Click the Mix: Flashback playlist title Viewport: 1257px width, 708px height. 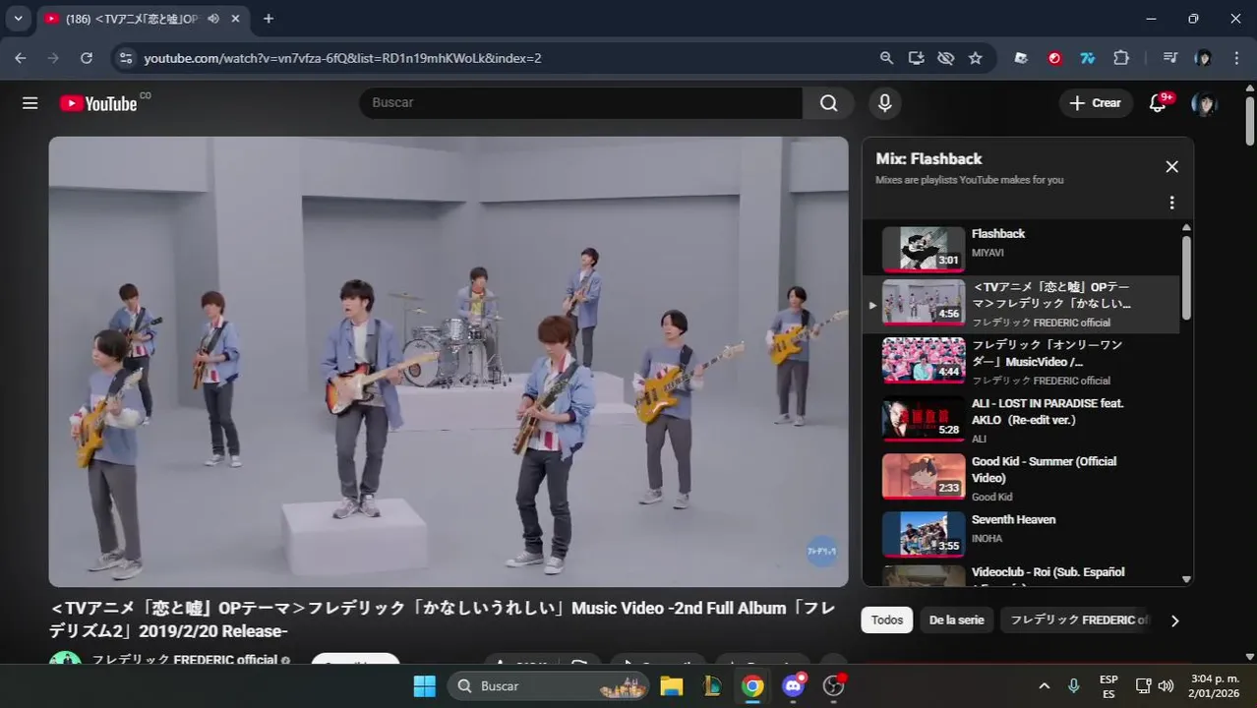tap(928, 158)
